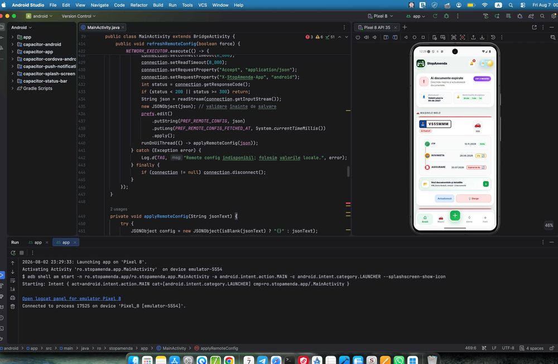Open the Android project view dropdown

[21, 27]
